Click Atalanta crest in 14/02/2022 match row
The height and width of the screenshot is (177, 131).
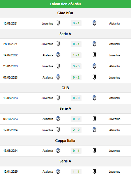(58, 55)
